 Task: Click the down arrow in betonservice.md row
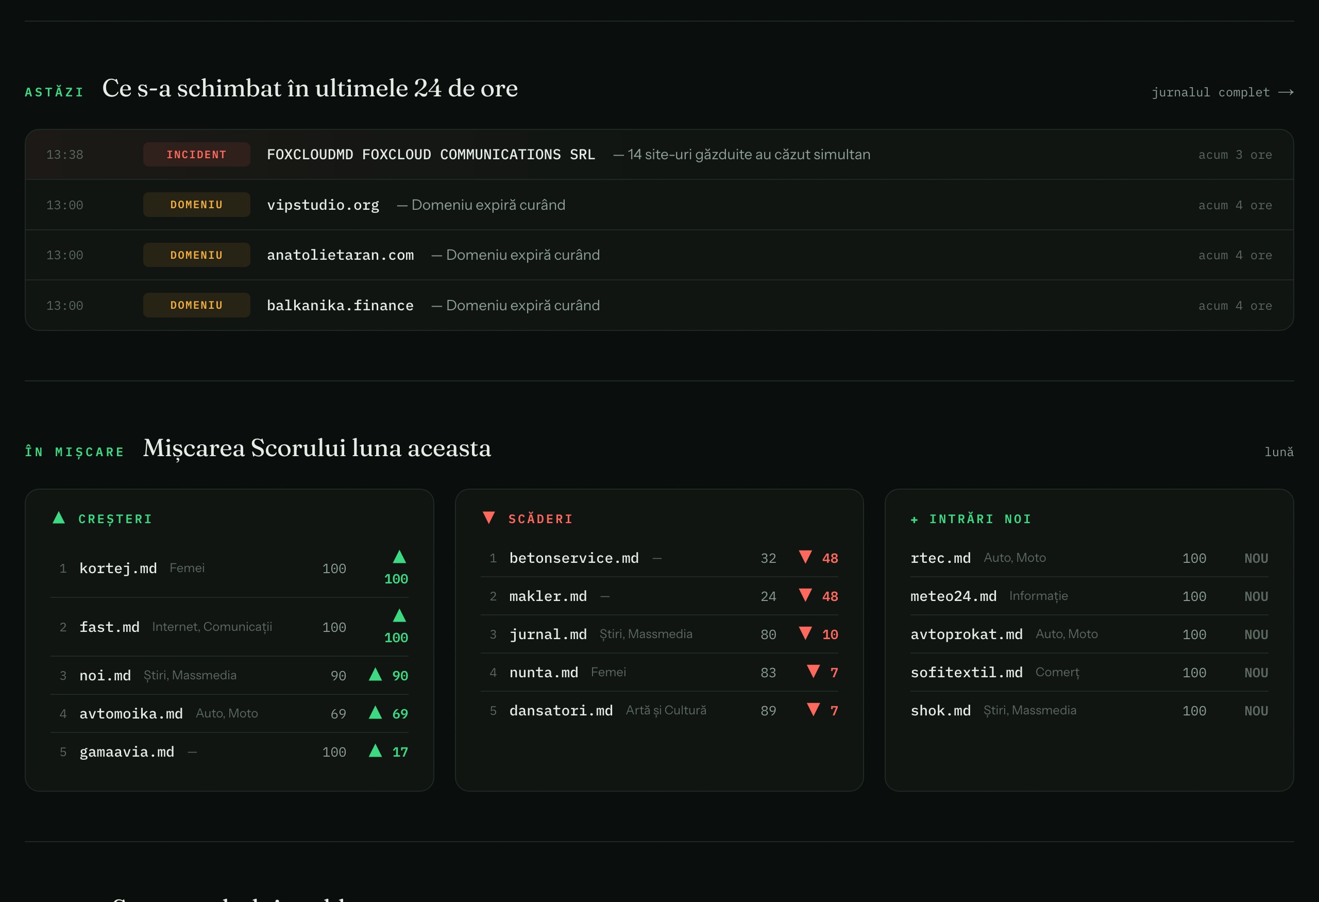tap(805, 557)
